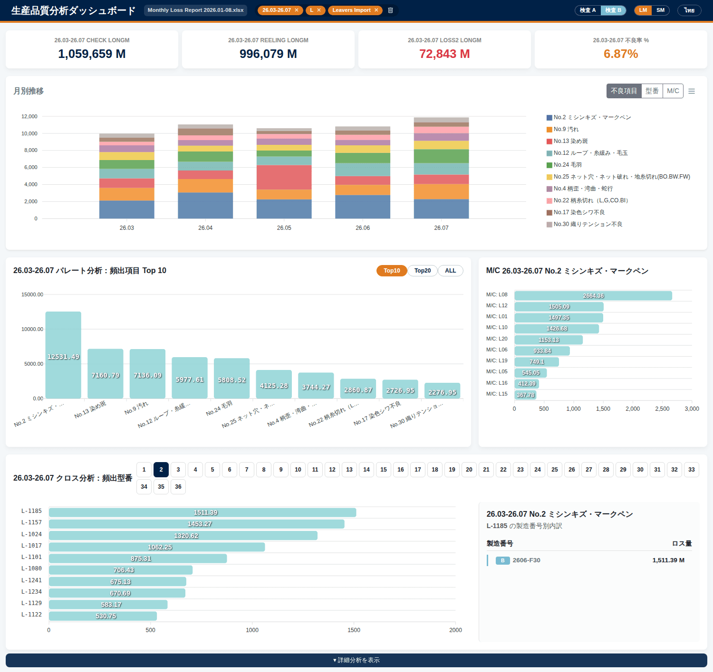Image resolution: width=713 pixels, height=672 pixels.
Task: Toggle No.17 染色シワ不良 legend entry
Action: point(576,212)
